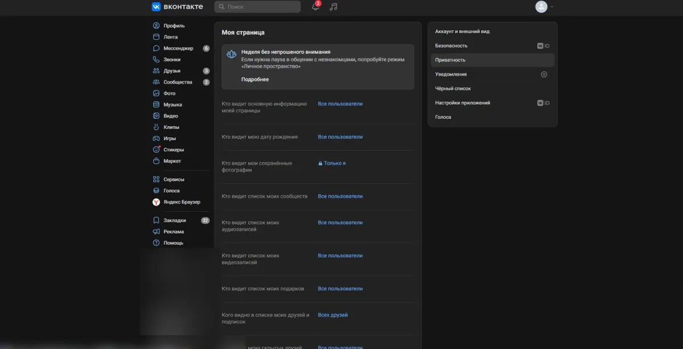Open Безопасность settings section
Screen dimensions: 683x349
tap(492, 45)
